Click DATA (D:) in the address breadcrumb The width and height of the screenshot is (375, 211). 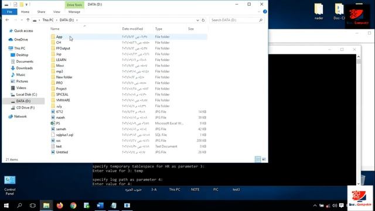[67, 20]
